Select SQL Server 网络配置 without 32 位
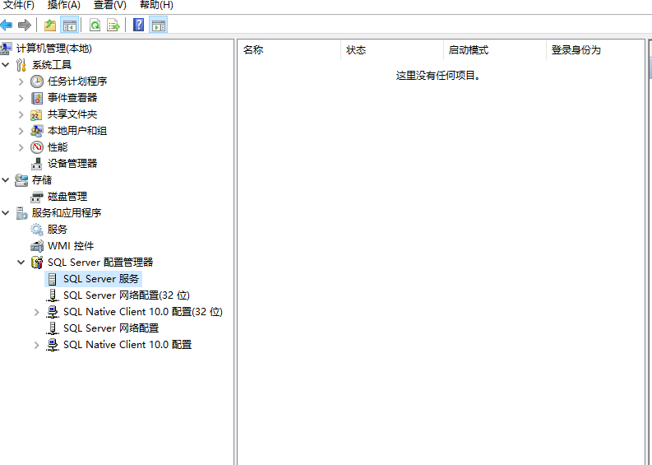This screenshot has width=652, height=465. 111,328
